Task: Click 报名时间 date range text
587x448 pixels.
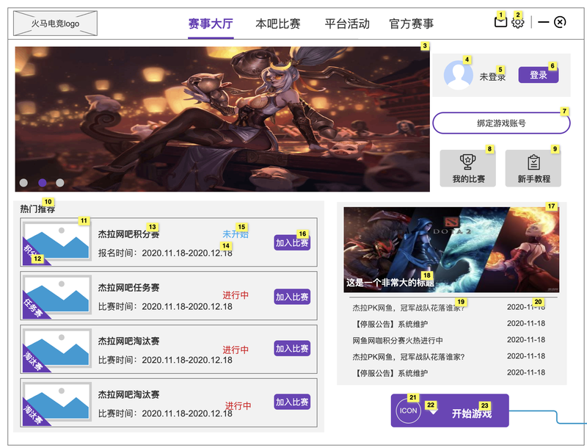Action: coord(165,253)
